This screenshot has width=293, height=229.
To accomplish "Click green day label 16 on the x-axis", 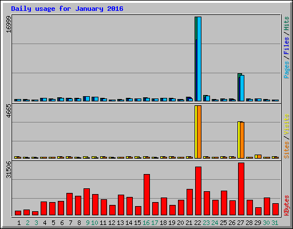I will [146, 223].
